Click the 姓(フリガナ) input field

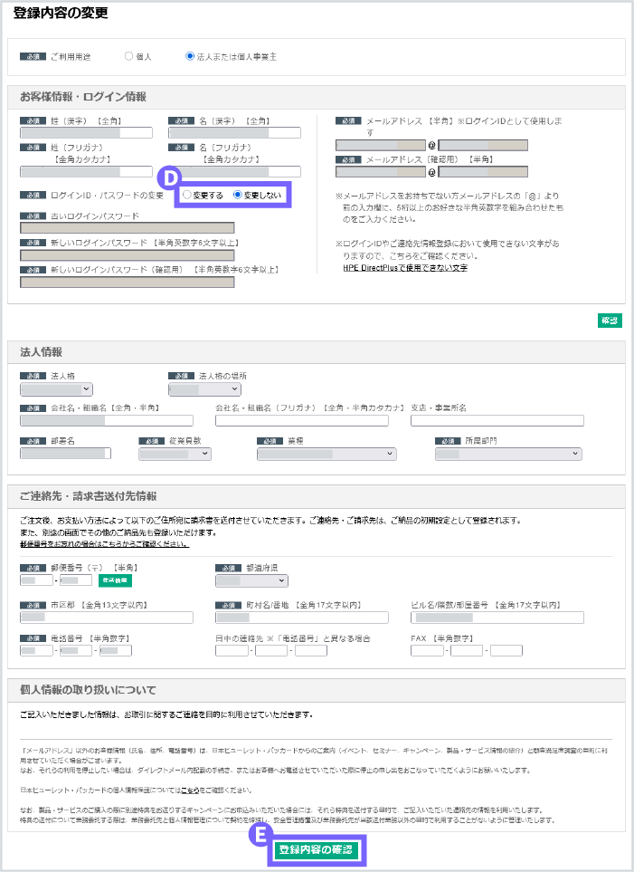(86, 171)
